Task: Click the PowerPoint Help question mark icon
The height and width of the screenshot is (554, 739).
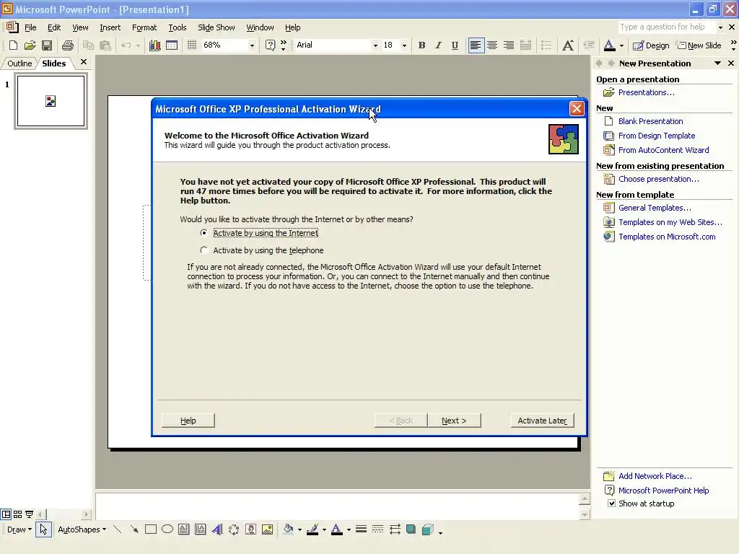Action: [270, 45]
